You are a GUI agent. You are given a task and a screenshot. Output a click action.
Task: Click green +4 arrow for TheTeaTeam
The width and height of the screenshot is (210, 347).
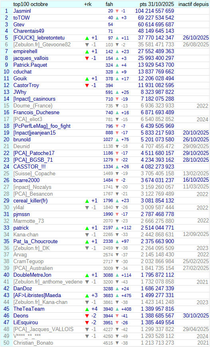[87, 309]
